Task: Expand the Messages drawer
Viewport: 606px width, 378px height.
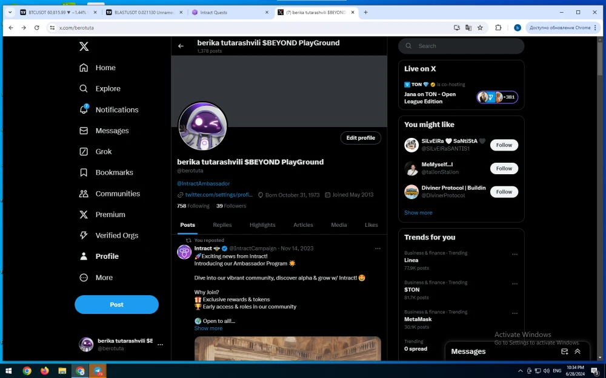Action: click(x=578, y=351)
